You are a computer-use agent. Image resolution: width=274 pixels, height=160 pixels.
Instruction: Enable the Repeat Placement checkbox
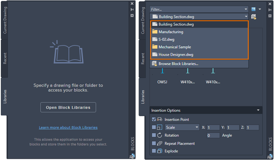tap(154, 143)
